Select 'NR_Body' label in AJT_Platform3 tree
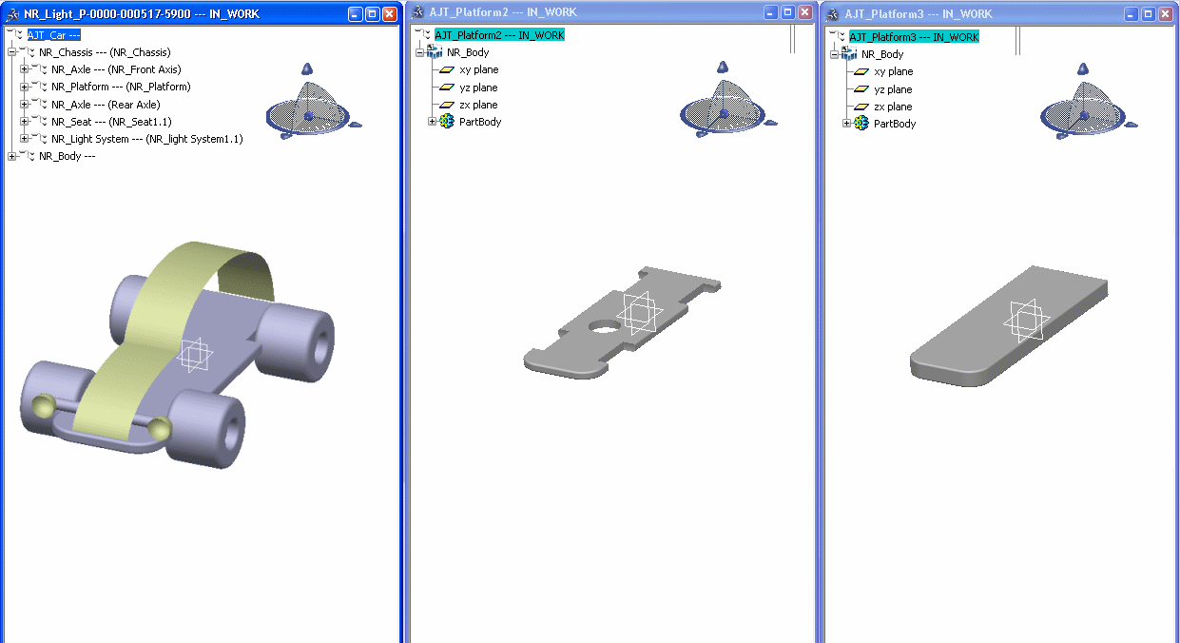Screen dimensions: 1180x643 tap(882, 54)
